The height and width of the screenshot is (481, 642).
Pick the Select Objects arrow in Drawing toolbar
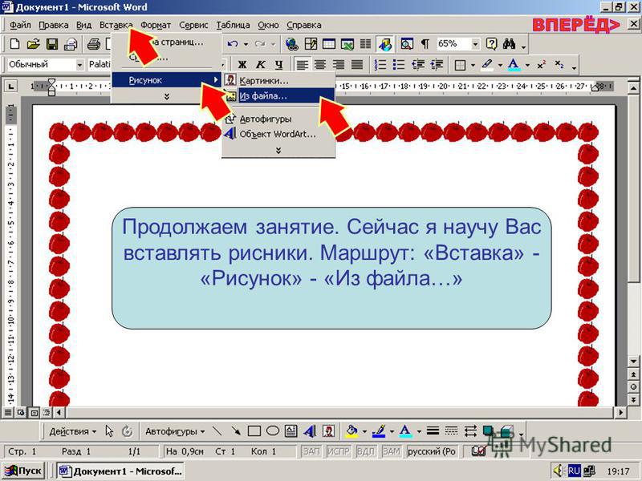(x=109, y=431)
